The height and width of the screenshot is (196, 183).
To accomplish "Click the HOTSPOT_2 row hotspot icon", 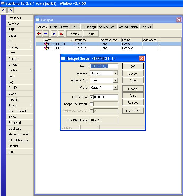I will point(46,48).
